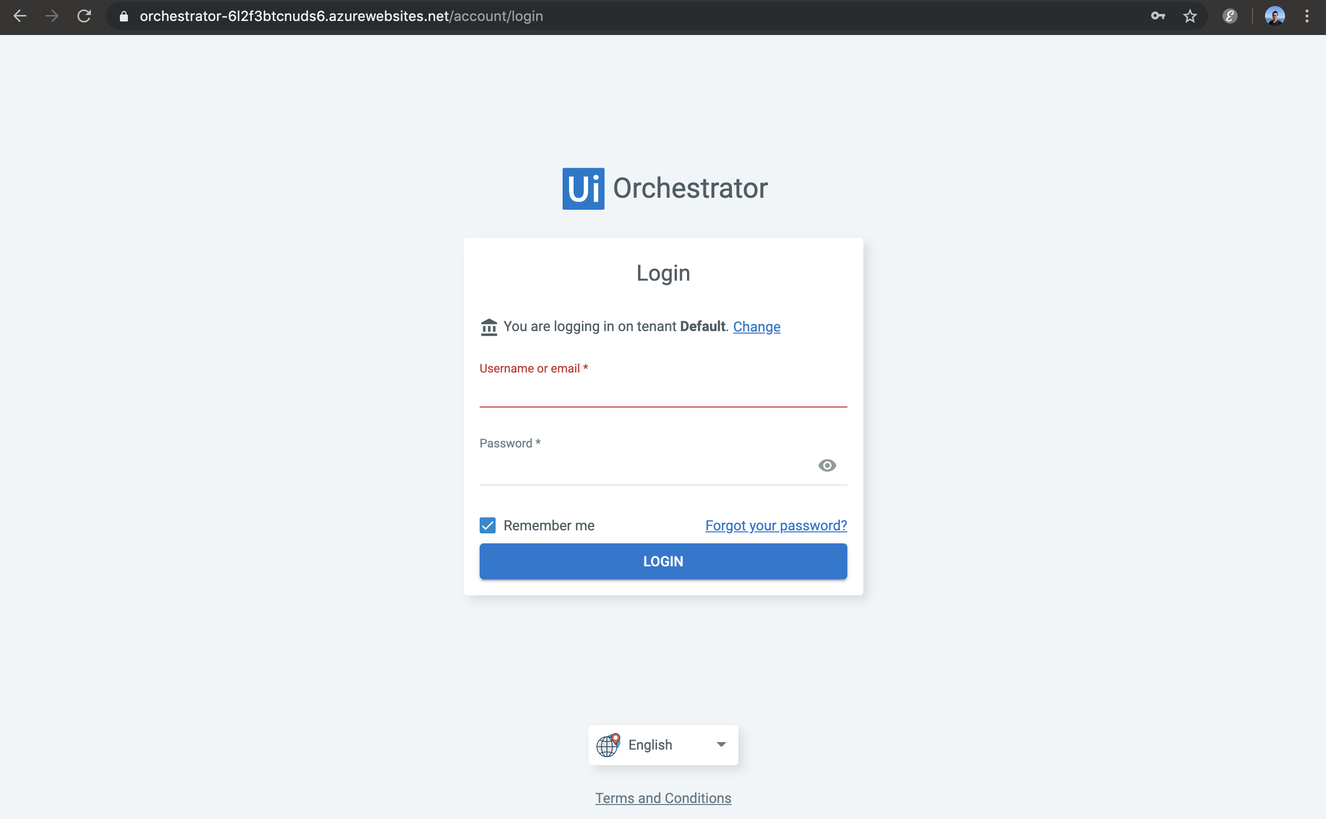Open the Chrome three-dot menu
The height and width of the screenshot is (819, 1326).
[1307, 16]
